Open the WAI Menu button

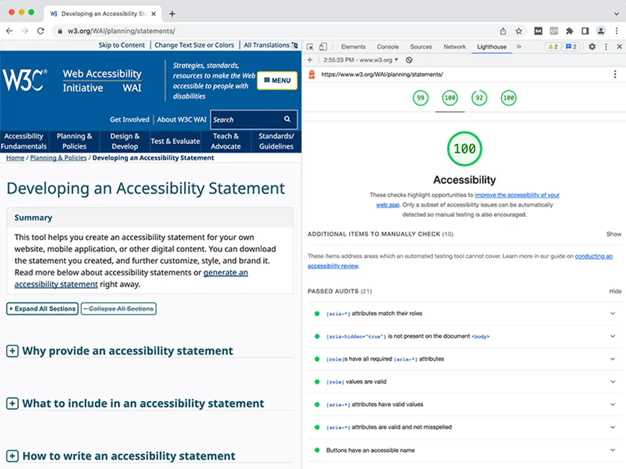click(277, 81)
